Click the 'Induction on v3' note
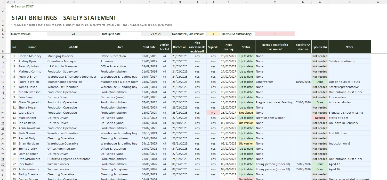387x180 pixels. tap(349, 143)
